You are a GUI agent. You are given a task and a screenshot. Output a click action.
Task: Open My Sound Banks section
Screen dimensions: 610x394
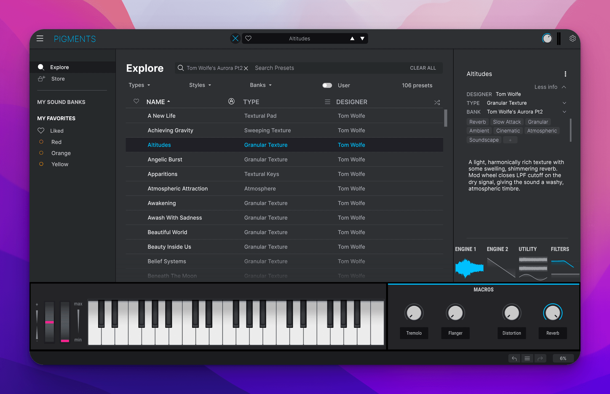click(61, 102)
